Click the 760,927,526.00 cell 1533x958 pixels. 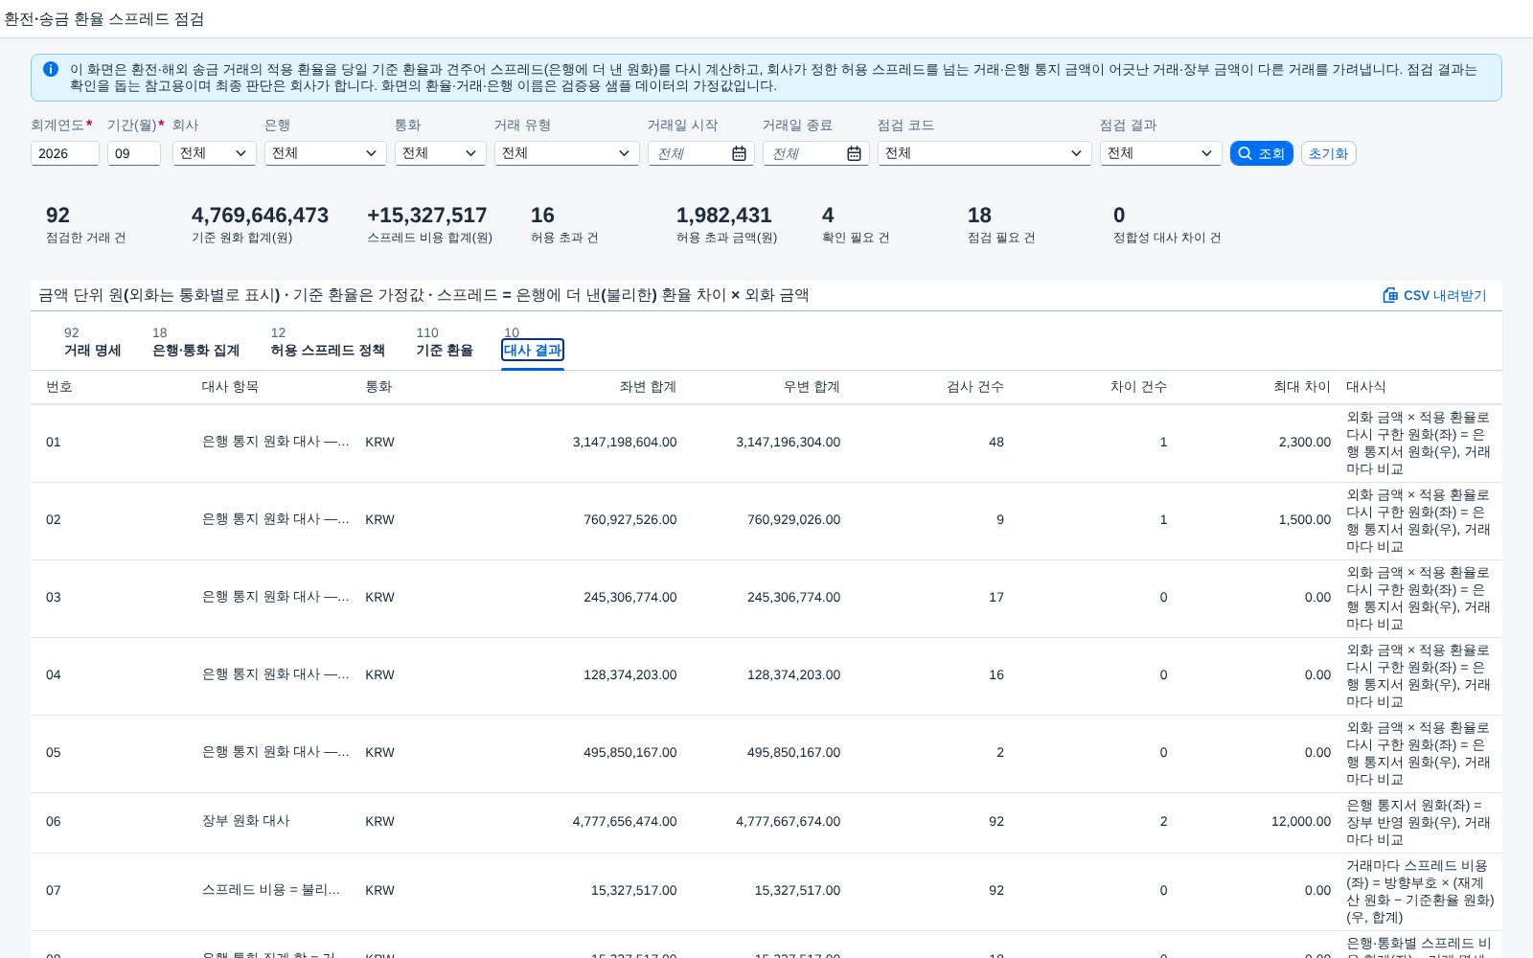click(x=630, y=520)
